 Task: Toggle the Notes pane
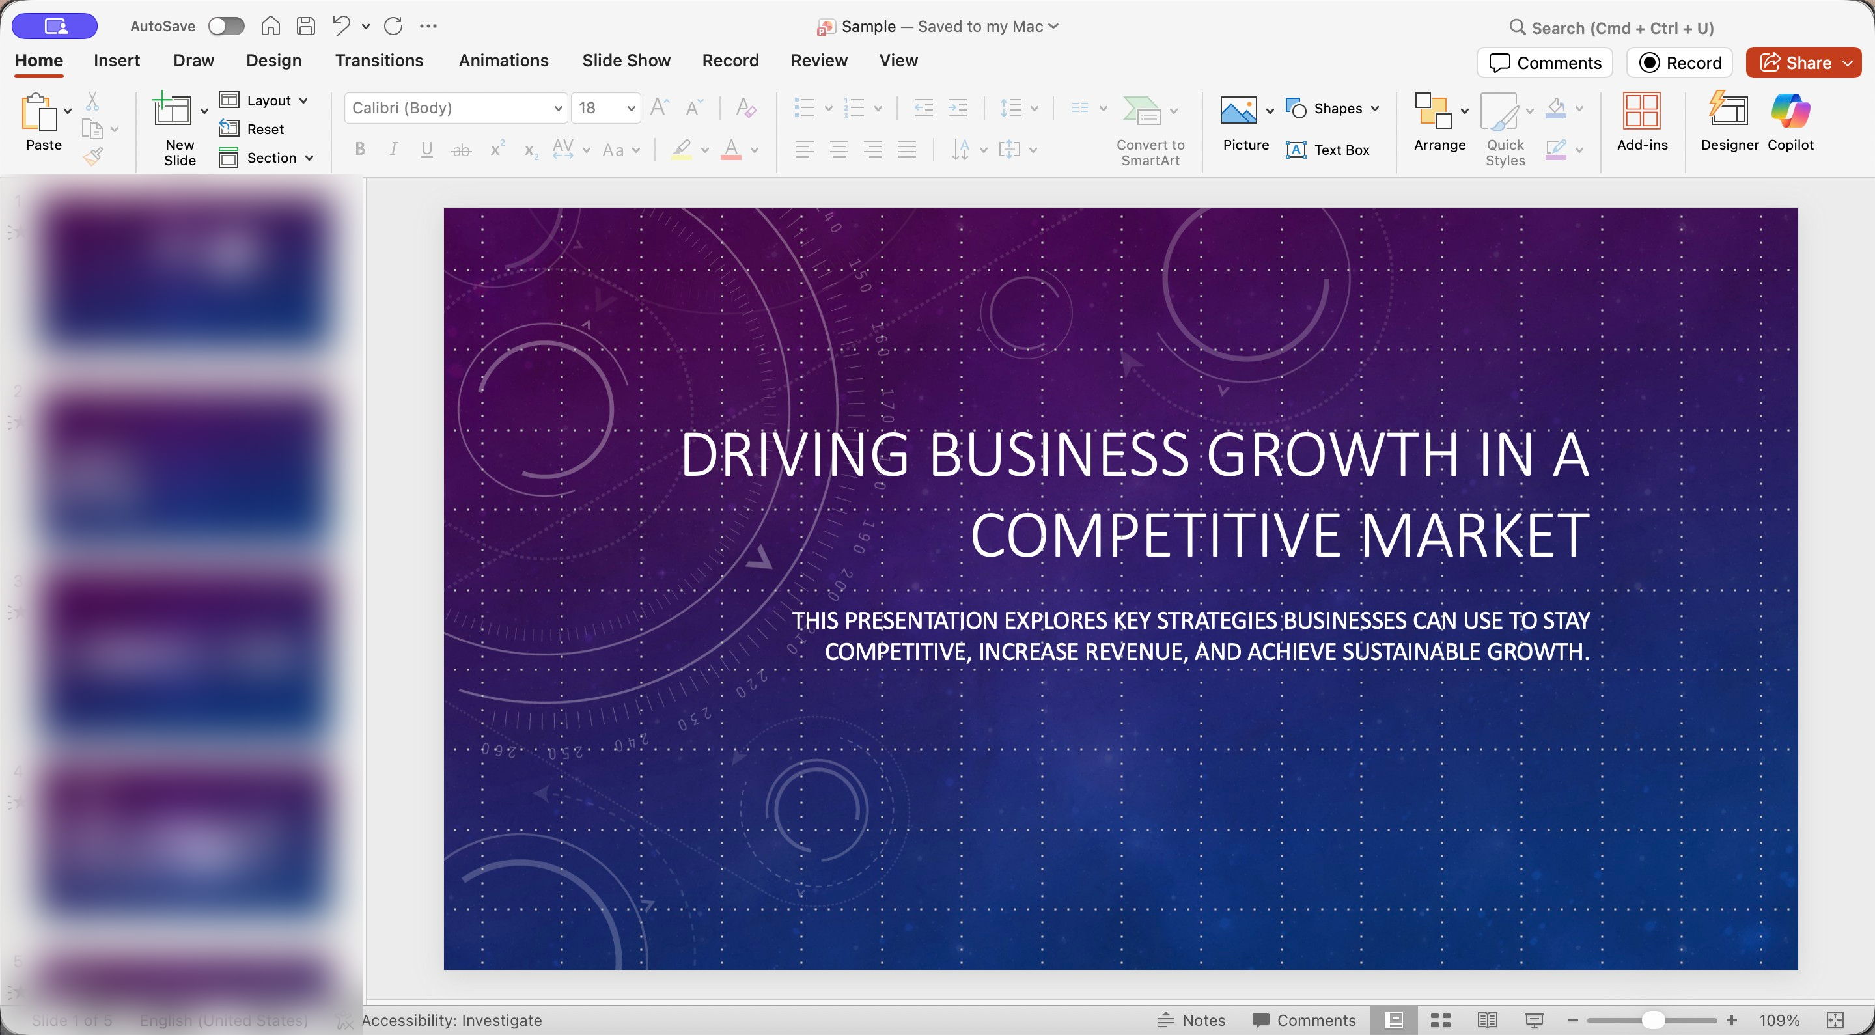[x=1191, y=1020]
